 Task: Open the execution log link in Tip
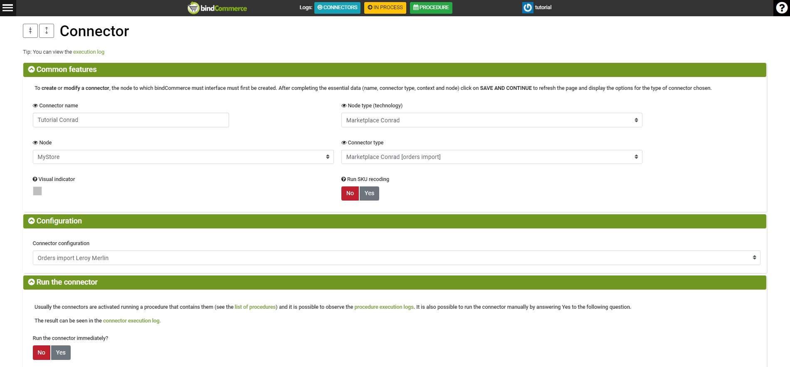(x=89, y=52)
